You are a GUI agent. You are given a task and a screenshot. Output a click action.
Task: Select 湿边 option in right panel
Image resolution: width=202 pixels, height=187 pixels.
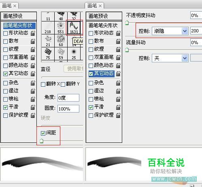pyautogui.click(x=99, y=91)
